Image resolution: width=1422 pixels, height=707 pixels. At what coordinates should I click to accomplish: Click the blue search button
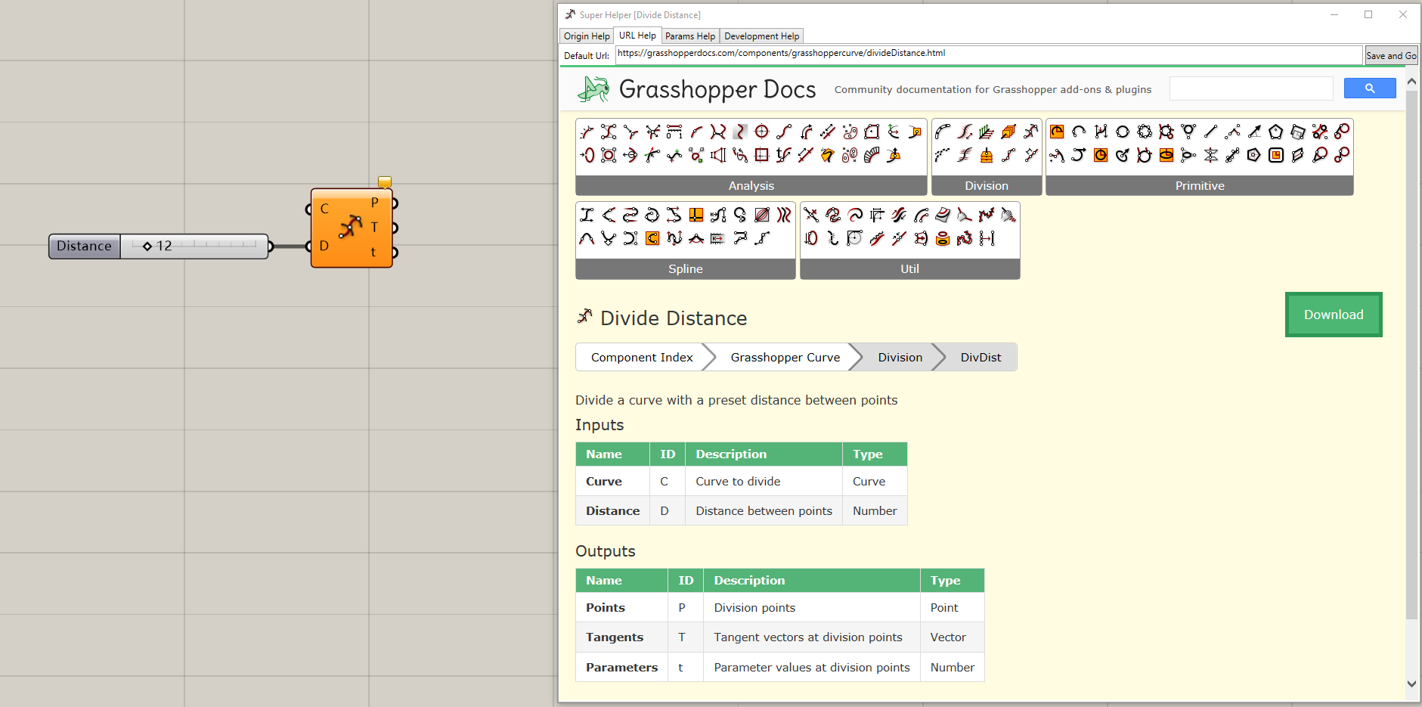[x=1370, y=88]
